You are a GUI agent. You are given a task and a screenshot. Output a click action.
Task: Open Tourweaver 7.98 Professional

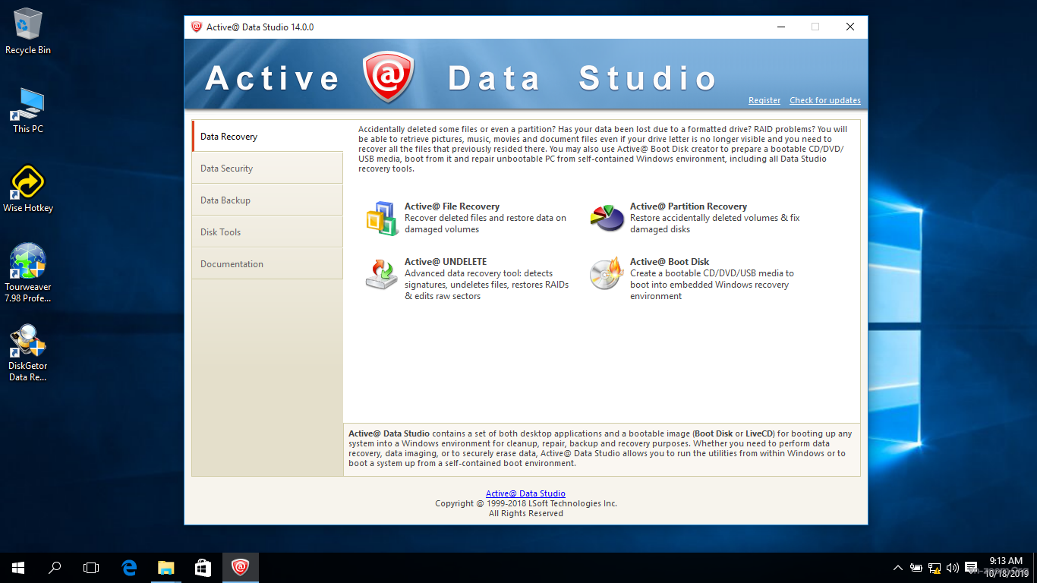coord(28,261)
